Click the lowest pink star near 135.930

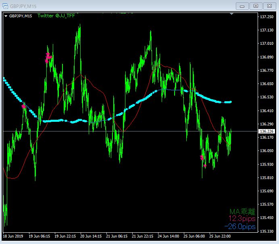(x=205, y=166)
